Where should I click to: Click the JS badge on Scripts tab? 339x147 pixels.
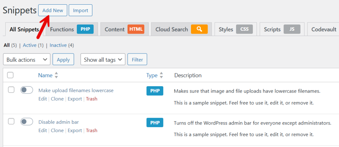pyautogui.click(x=292, y=29)
